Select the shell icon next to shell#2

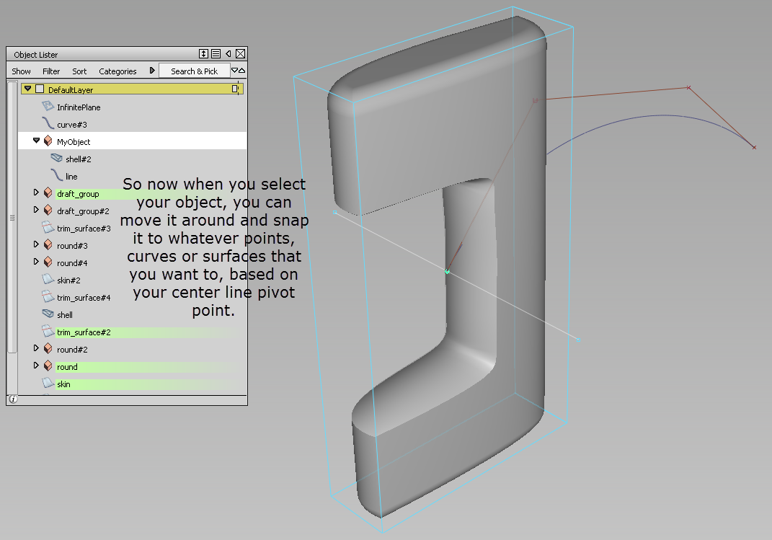(56, 158)
